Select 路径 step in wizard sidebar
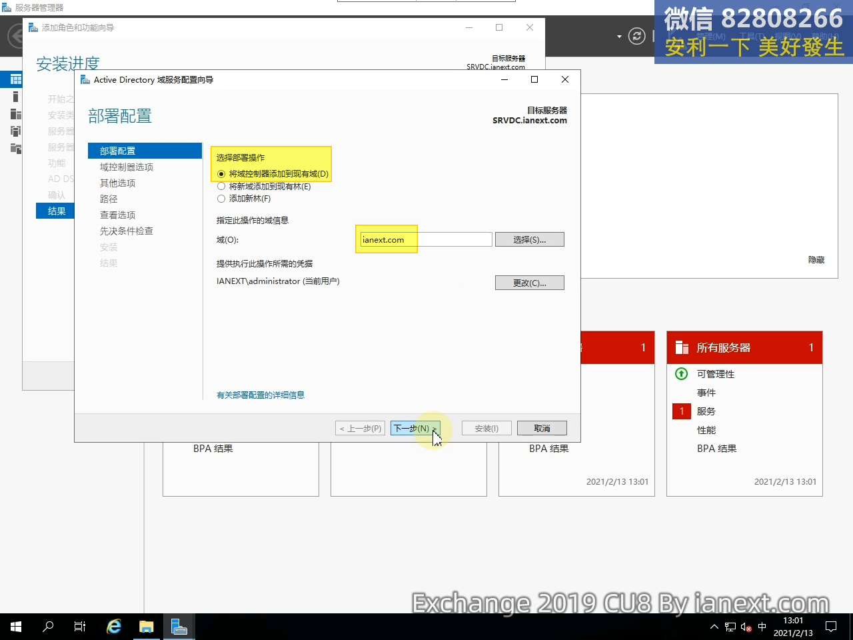Viewport: 853px width, 640px height. [x=109, y=199]
